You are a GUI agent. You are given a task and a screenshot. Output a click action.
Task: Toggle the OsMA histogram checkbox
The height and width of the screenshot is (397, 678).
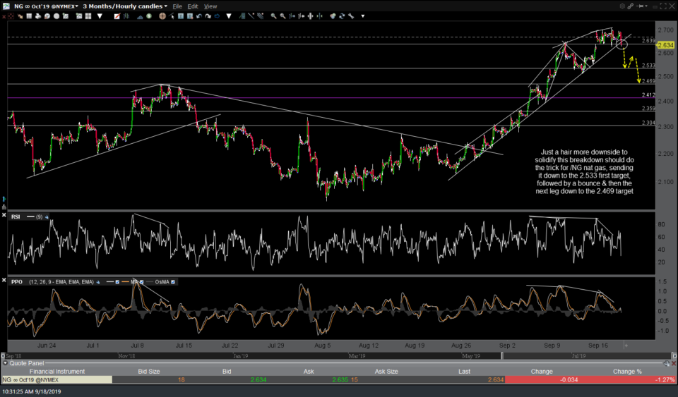[x=174, y=282]
